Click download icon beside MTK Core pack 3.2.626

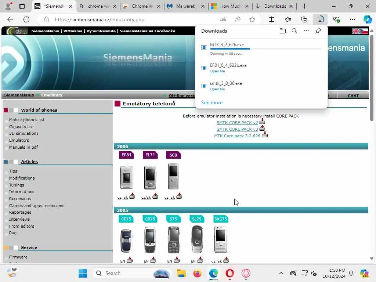[264, 134]
